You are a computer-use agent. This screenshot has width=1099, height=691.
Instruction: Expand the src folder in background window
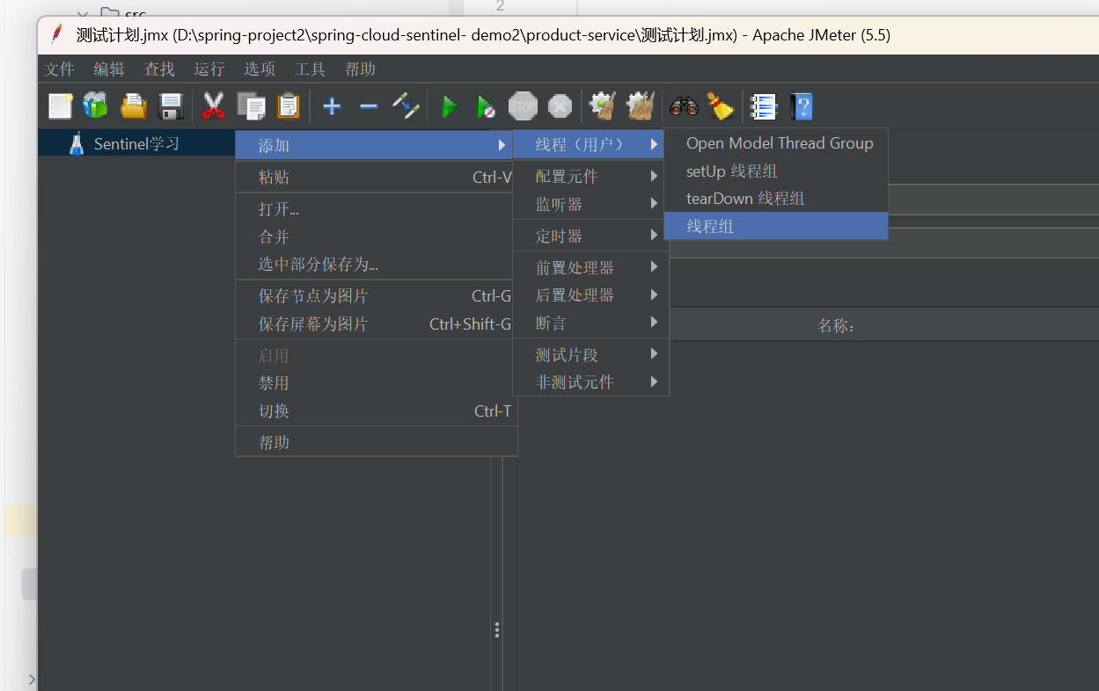(84, 13)
